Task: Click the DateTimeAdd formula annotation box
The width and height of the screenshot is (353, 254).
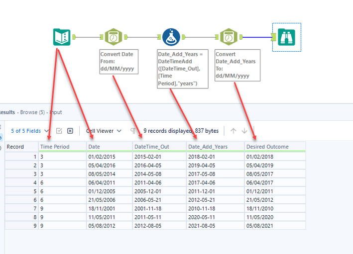Action: pos(183,69)
